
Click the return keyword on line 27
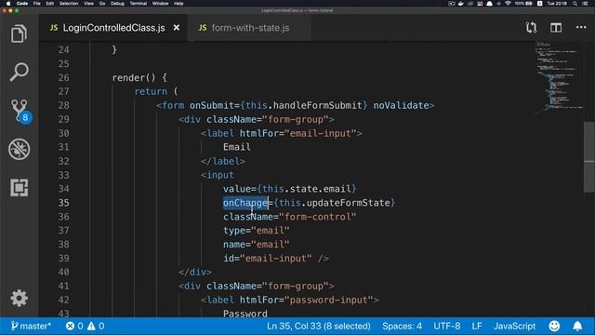[x=151, y=91]
